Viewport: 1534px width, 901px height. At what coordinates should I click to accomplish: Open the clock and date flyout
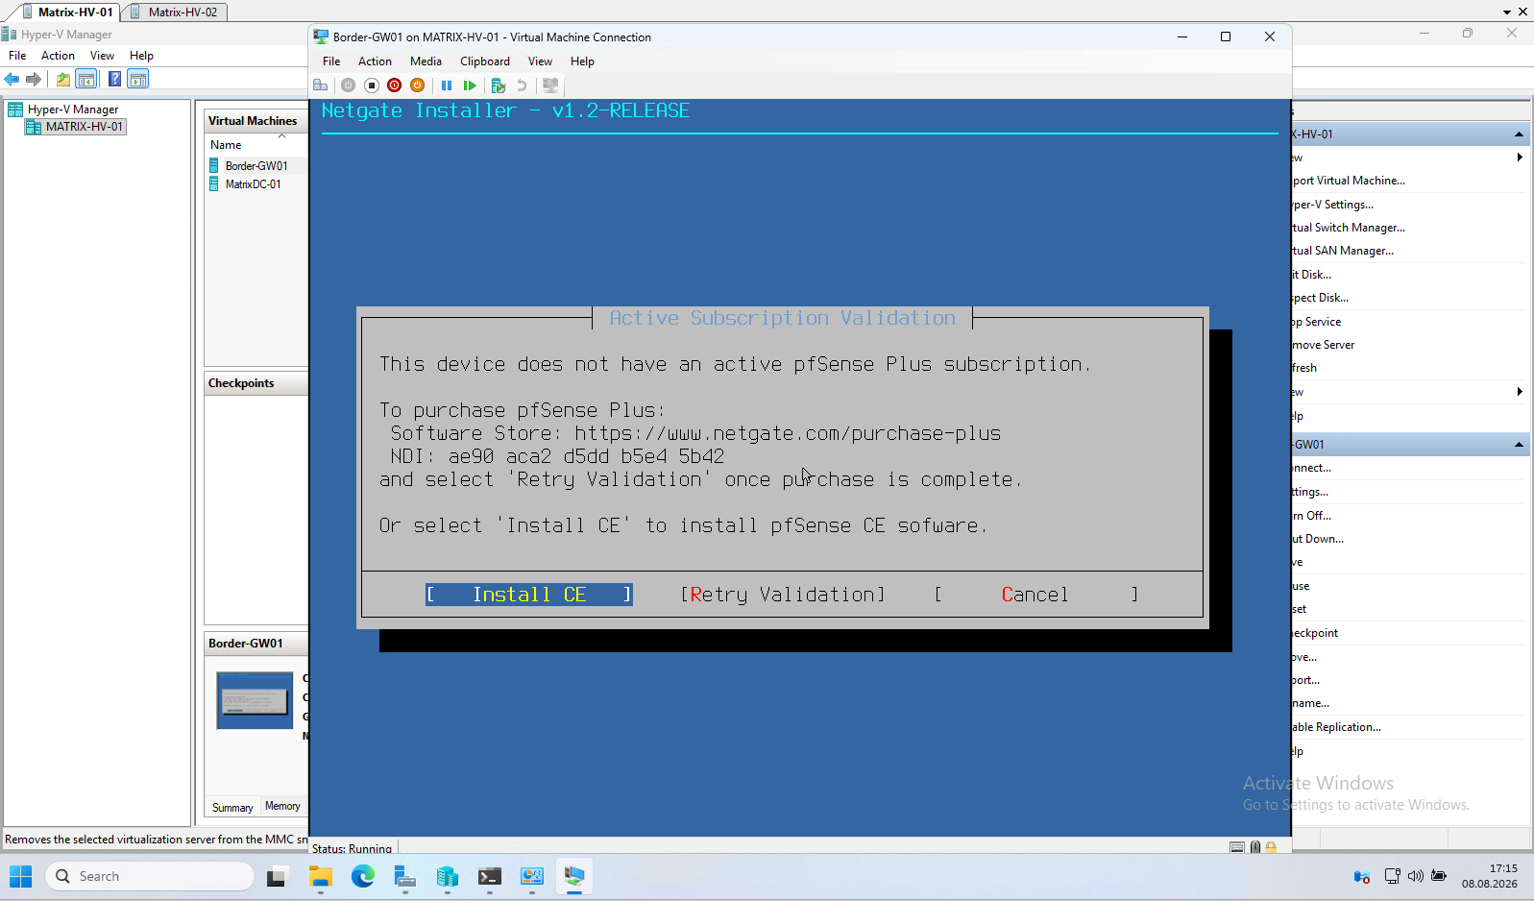tap(1490, 876)
